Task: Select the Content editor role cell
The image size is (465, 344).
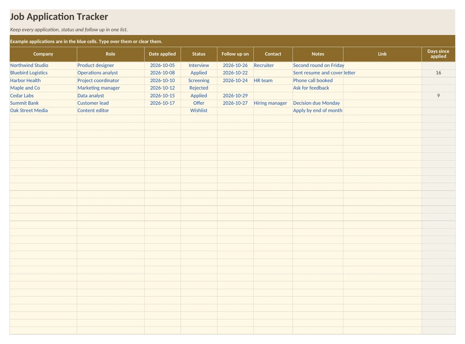Action: click(110, 111)
